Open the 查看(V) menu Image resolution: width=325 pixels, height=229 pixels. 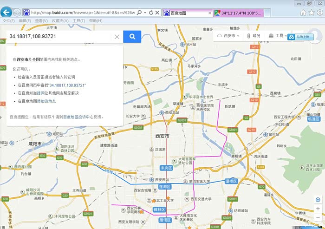41,21
